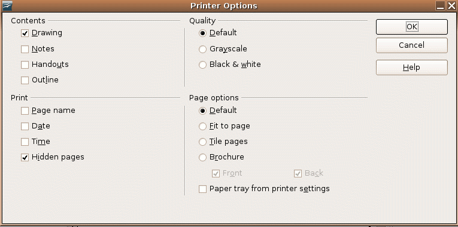
Task: Click the Print section heading
Action: 19,97
